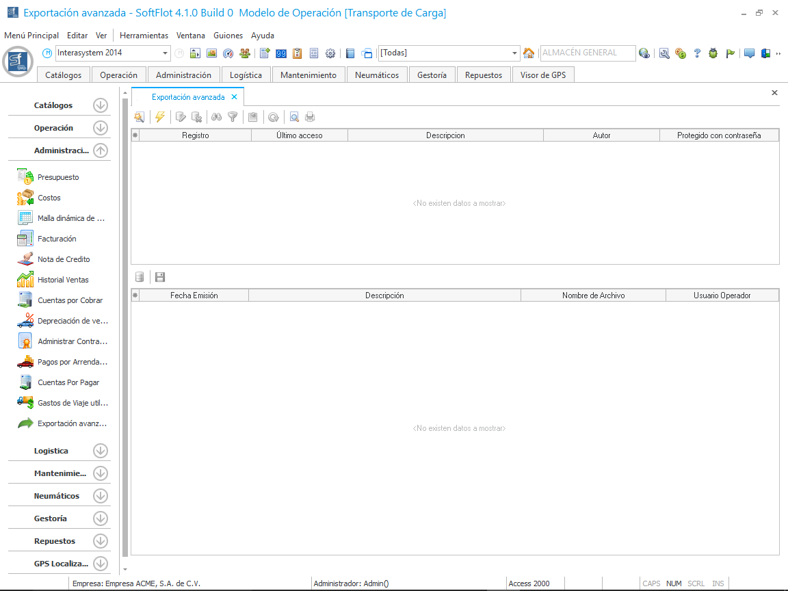Screen dimensions: 788x591
Task: Click the ALMACÉN GENERAL input field
Action: (x=586, y=53)
